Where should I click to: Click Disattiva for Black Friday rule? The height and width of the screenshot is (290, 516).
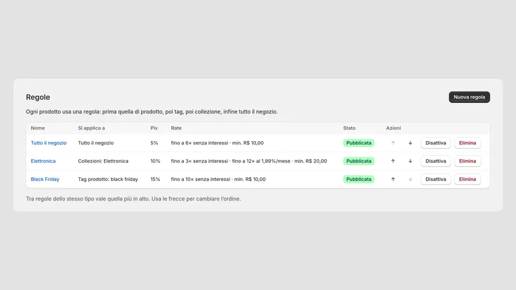pos(436,179)
